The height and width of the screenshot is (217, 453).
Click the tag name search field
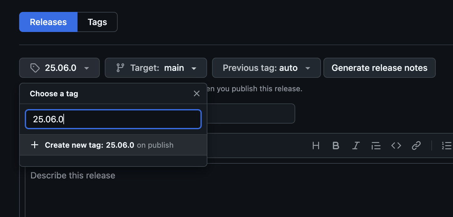[113, 119]
